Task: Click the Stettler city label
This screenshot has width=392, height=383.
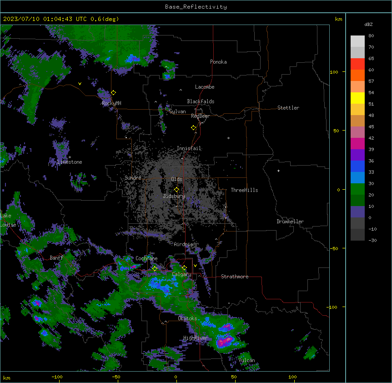Action: point(288,108)
